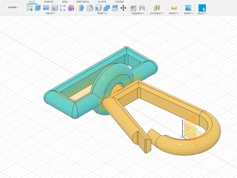Expand the Inspect menu

[174, 13]
